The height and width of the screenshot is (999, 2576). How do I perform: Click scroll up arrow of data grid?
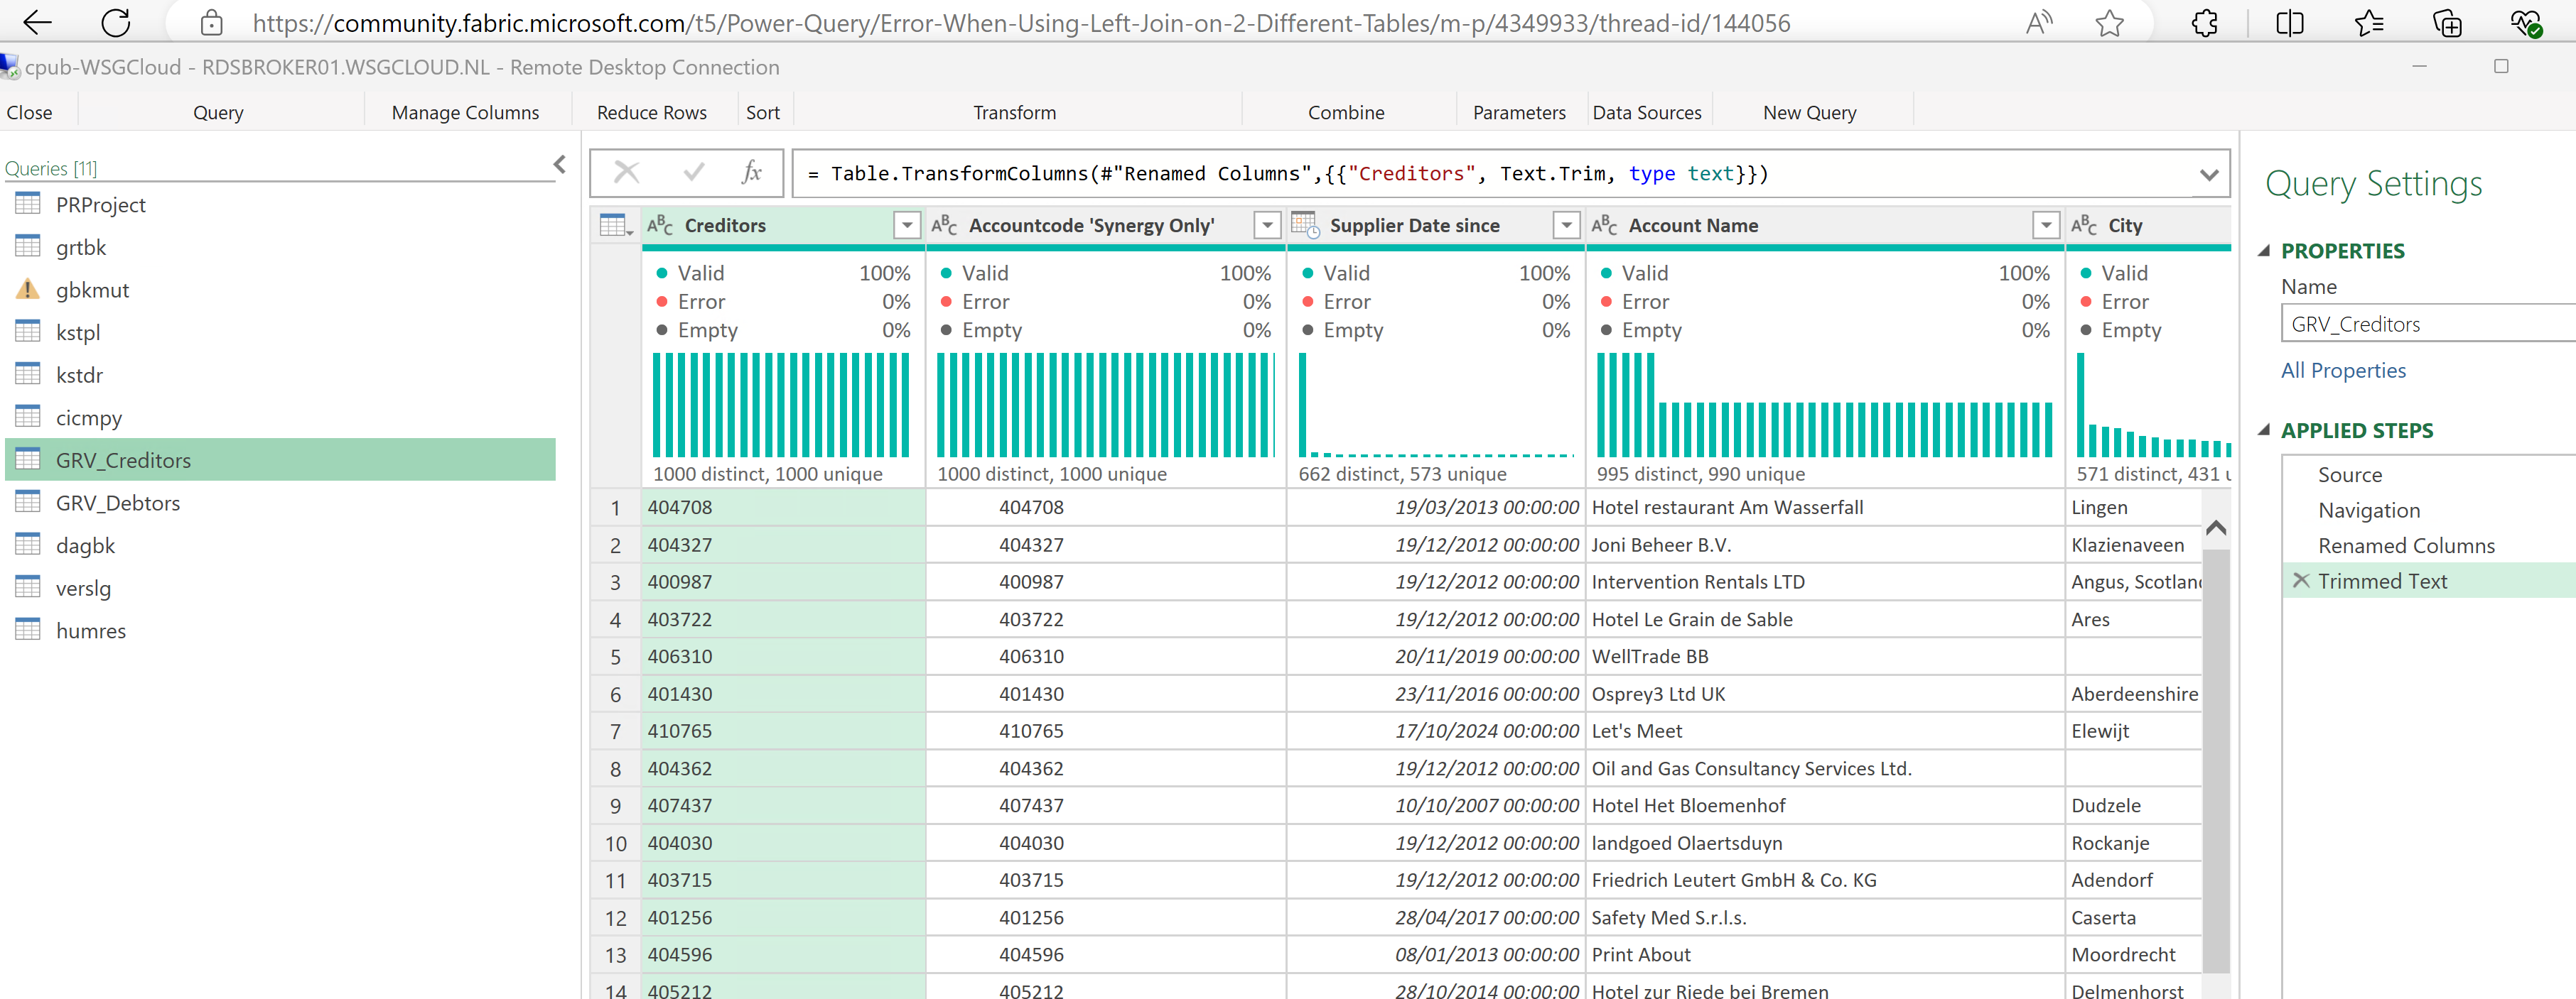pos(2216,528)
